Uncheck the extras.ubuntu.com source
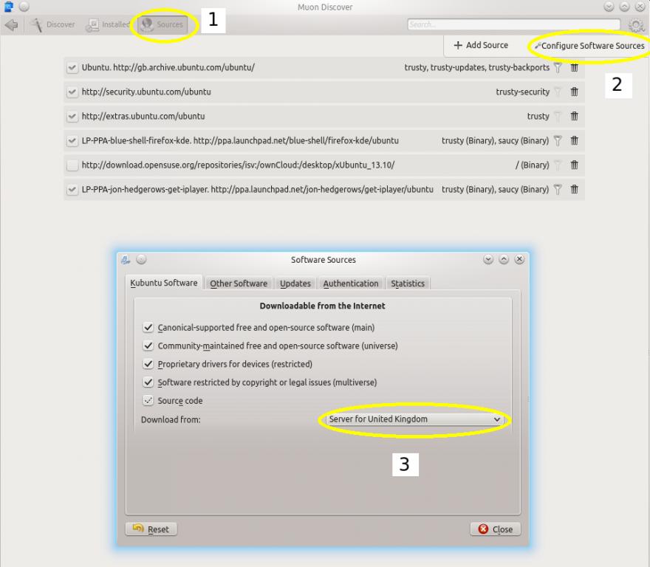Viewport: 650px width, 567px height. click(72, 117)
